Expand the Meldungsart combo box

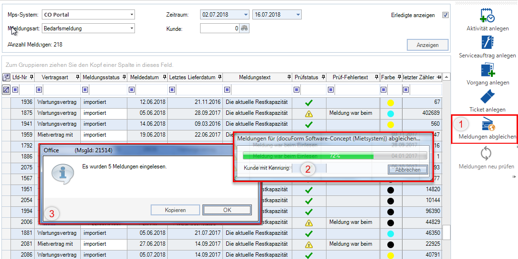[132, 28]
